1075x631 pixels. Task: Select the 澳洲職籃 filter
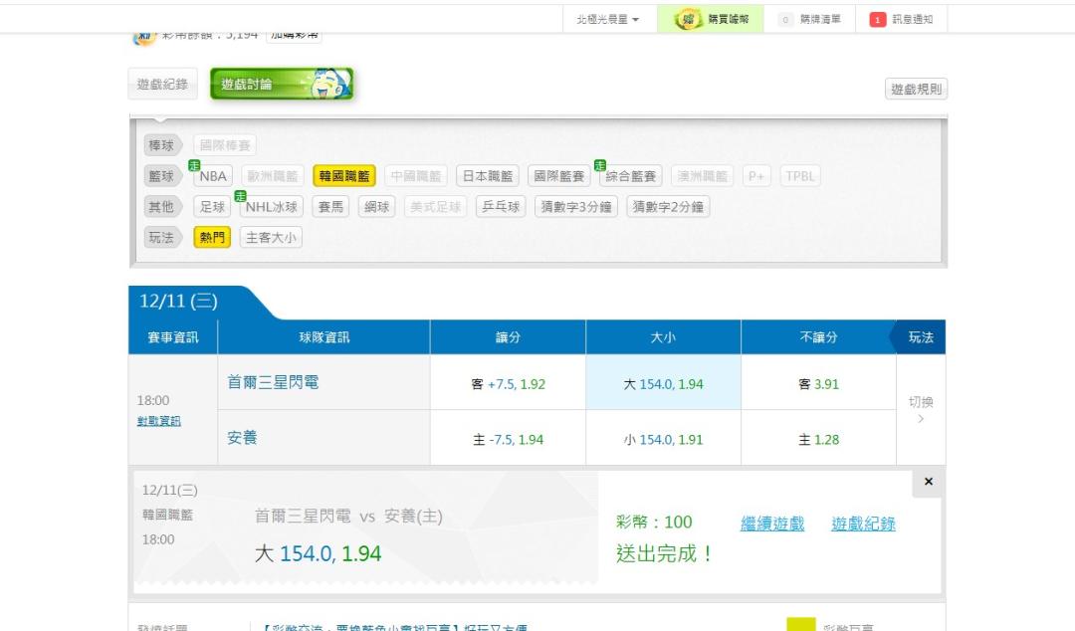point(702,176)
